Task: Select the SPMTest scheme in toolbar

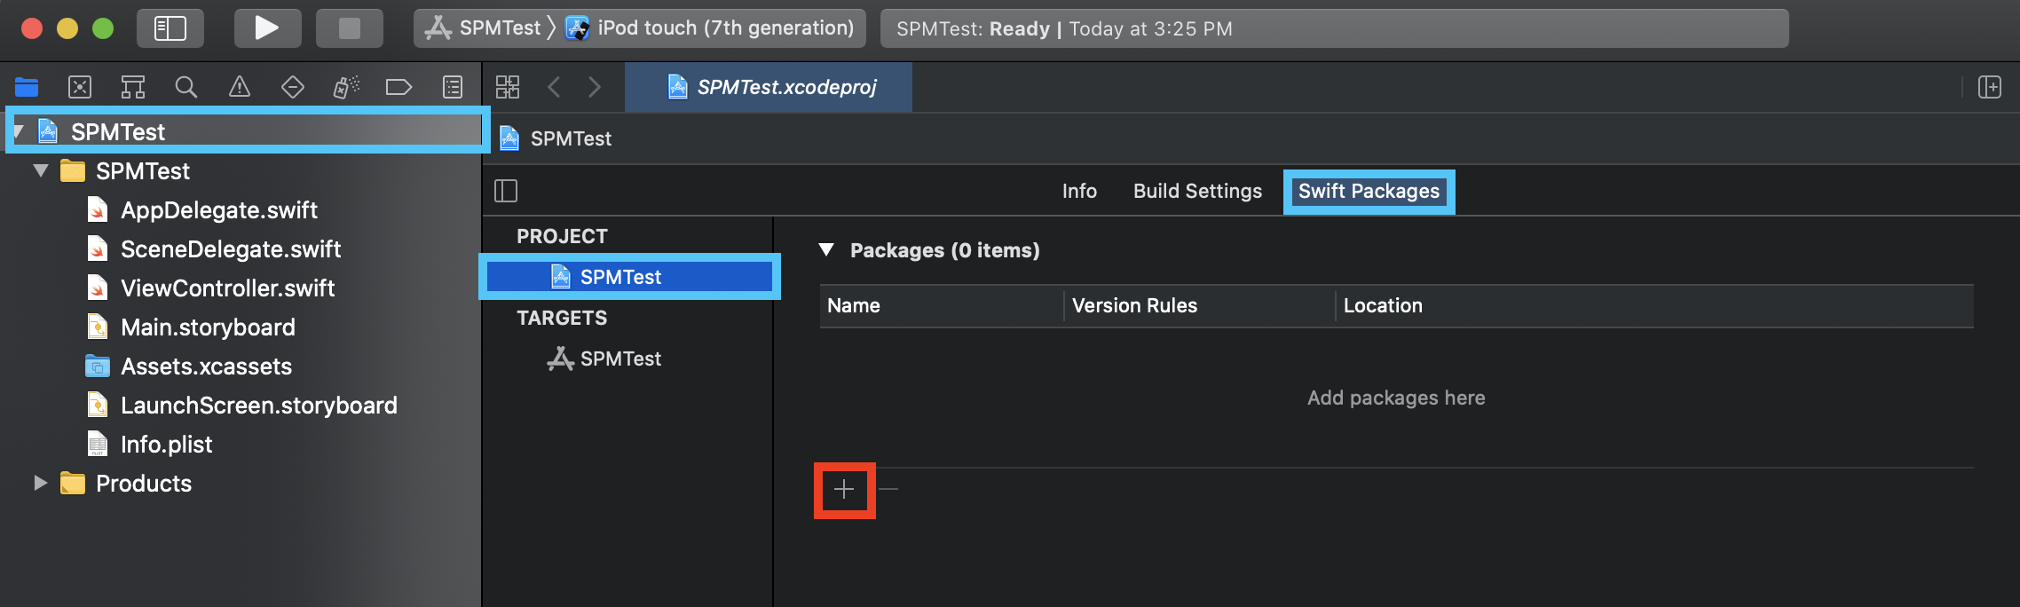Action: 483,28
